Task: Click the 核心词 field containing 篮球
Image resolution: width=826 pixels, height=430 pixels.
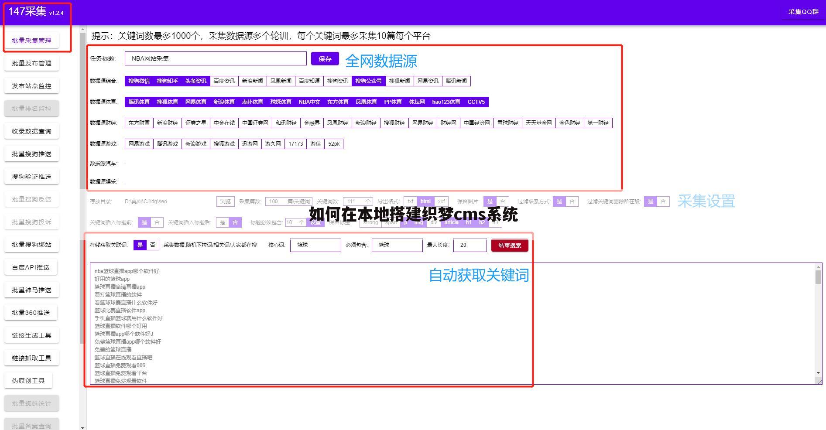Action: (x=315, y=245)
